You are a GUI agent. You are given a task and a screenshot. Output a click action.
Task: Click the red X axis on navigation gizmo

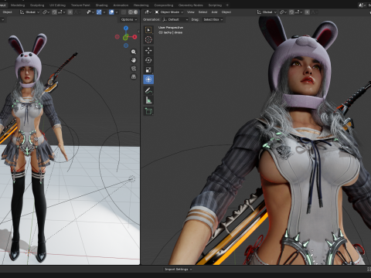click(134, 37)
